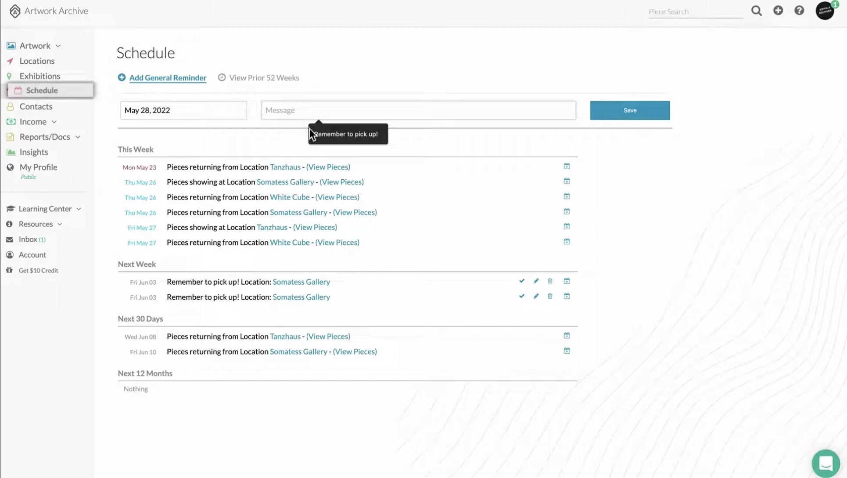Click the clock icon beside View Prior 52 Weeks
Image resolution: width=847 pixels, height=478 pixels.
[222, 77]
